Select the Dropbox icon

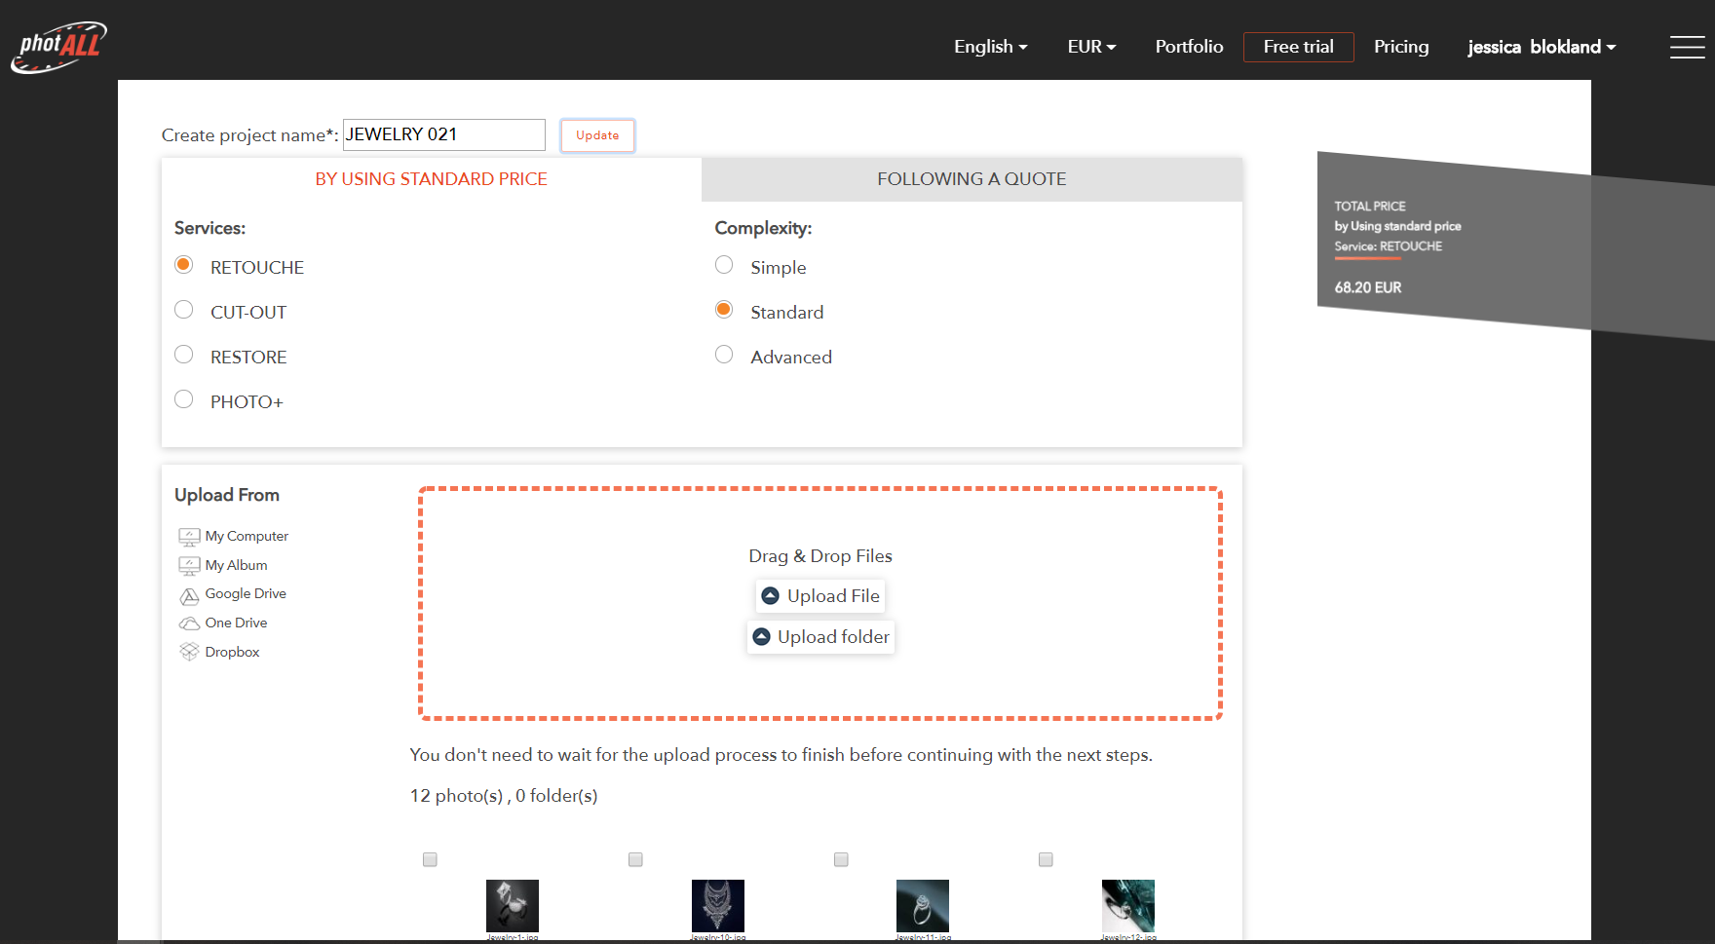[x=189, y=652]
